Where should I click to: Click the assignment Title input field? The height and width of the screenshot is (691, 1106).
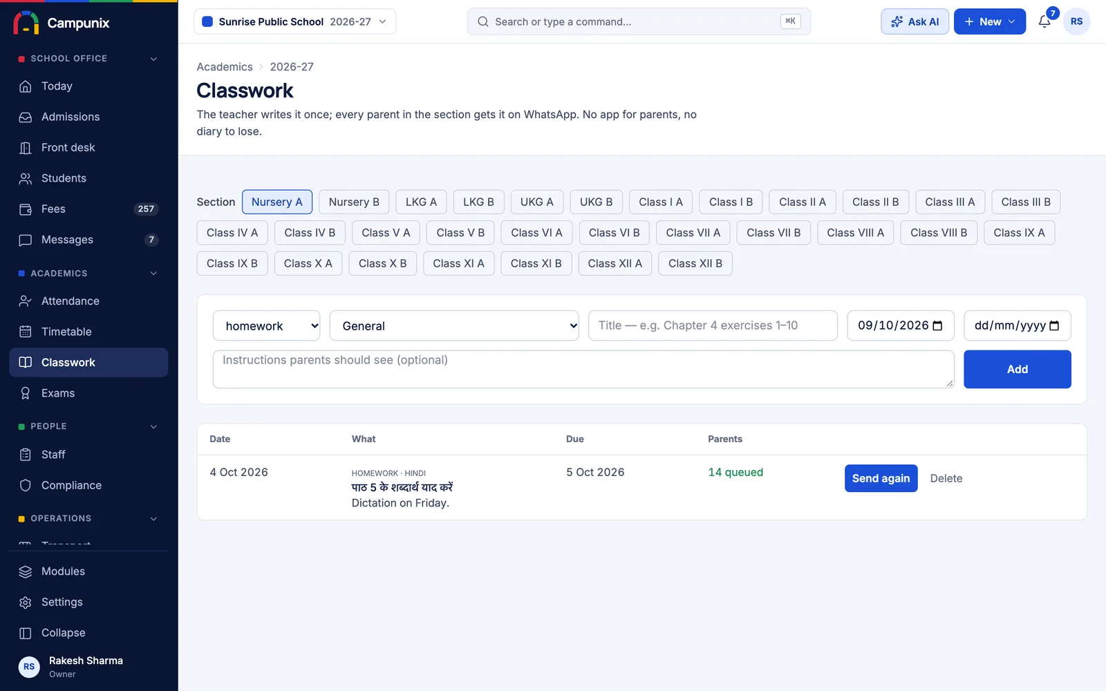tap(713, 325)
